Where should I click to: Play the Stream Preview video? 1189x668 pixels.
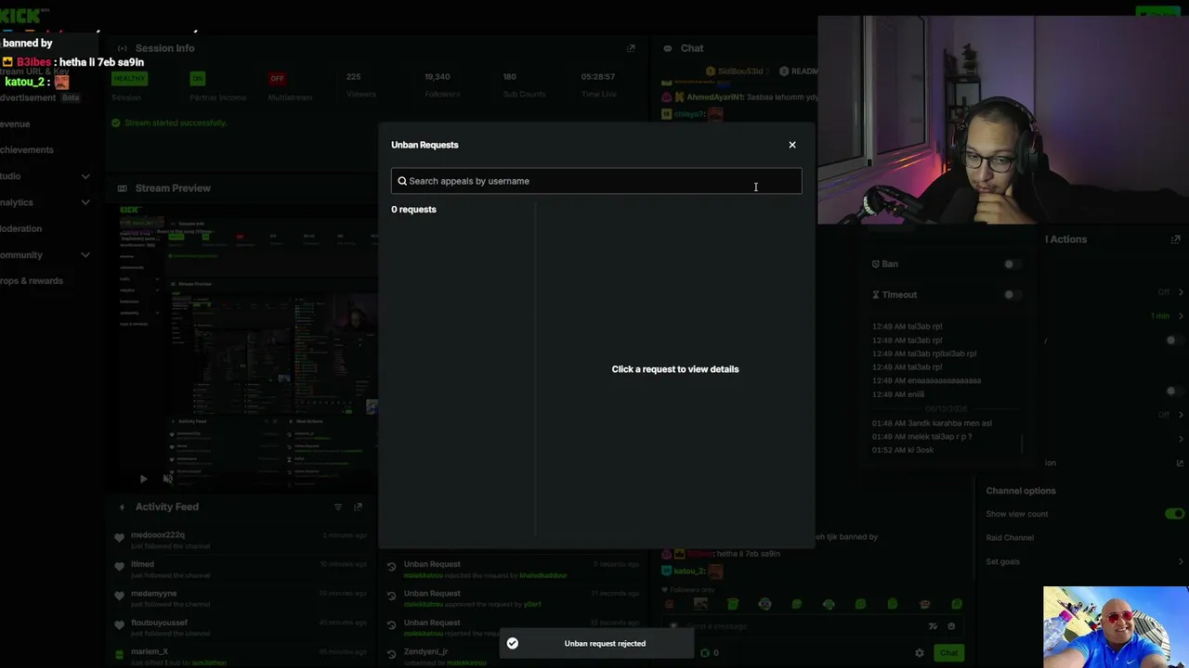tap(143, 479)
